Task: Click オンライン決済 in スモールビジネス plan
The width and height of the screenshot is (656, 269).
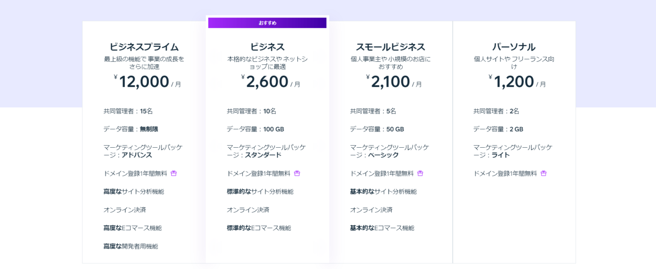Action: click(x=371, y=210)
